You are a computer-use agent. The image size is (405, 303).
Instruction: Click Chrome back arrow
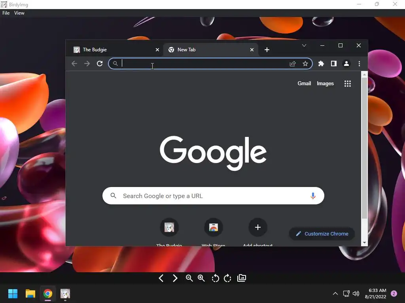click(74, 64)
